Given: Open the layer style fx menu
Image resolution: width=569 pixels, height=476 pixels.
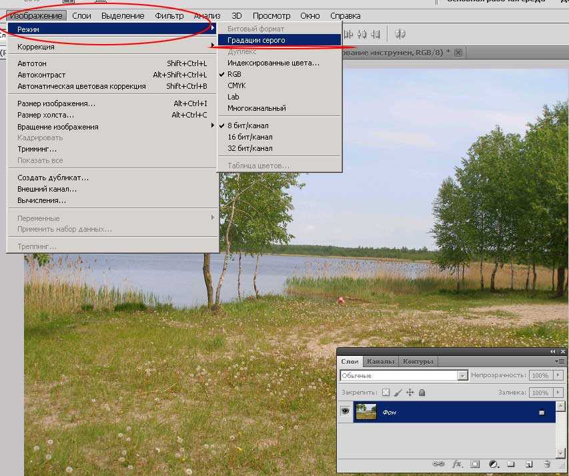Looking at the screenshot, I should [x=458, y=463].
